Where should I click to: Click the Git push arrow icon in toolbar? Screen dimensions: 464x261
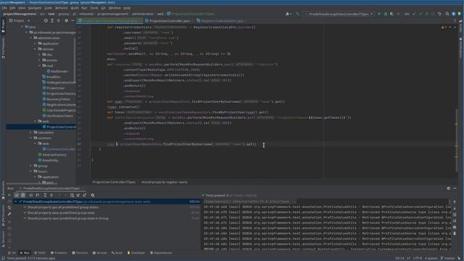(426, 14)
